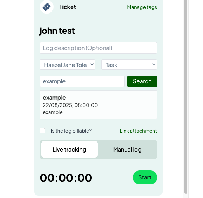Image resolution: width=203 pixels, height=198 pixels.
Task: Click the Is the log billable label
Action: pyautogui.click(x=71, y=131)
